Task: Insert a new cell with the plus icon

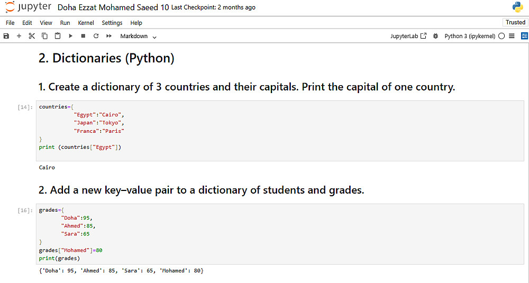Action: 19,36
